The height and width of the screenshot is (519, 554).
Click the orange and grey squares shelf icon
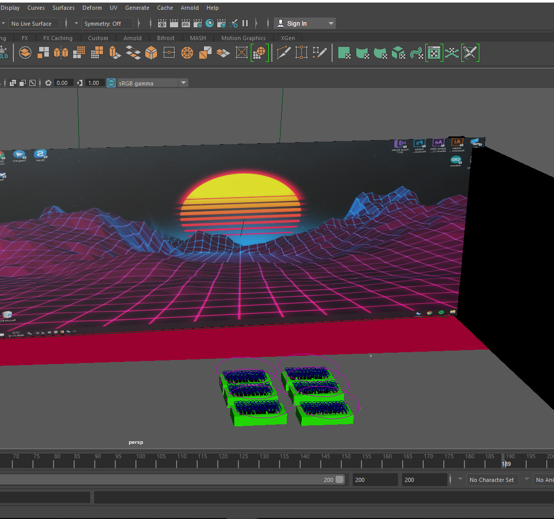tap(43, 53)
